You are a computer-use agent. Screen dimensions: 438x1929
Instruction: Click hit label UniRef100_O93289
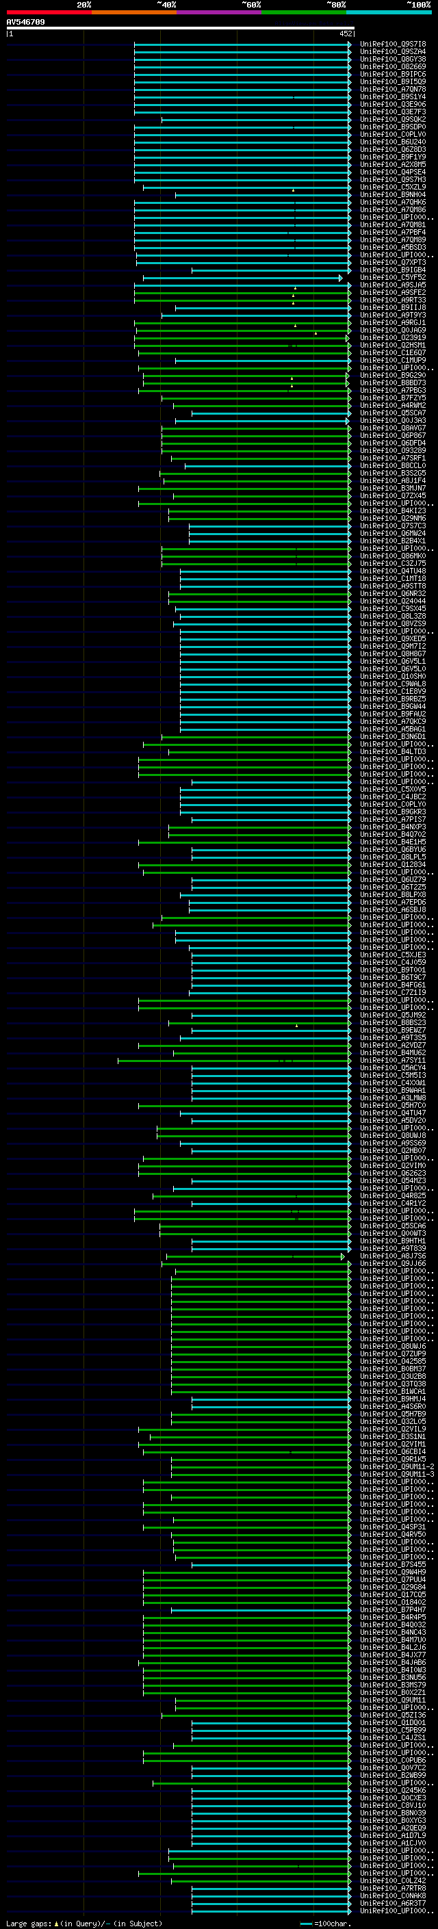pyautogui.click(x=393, y=451)
